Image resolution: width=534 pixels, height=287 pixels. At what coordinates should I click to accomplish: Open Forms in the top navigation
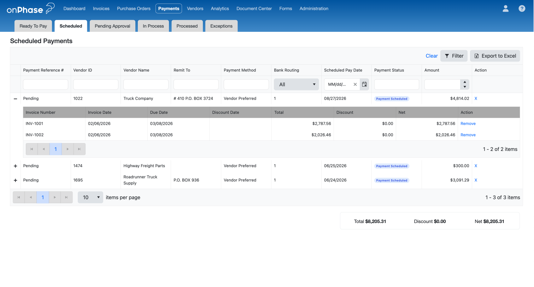286,8
